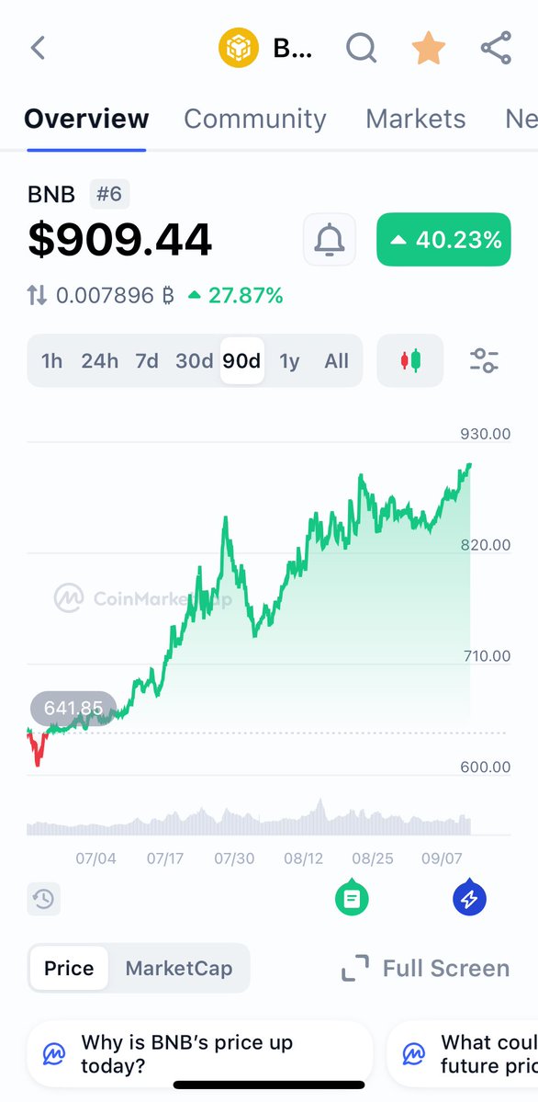Select the 1h time range
The height and width of the screenshot is (1102, 538).
(x=51, y=361)
